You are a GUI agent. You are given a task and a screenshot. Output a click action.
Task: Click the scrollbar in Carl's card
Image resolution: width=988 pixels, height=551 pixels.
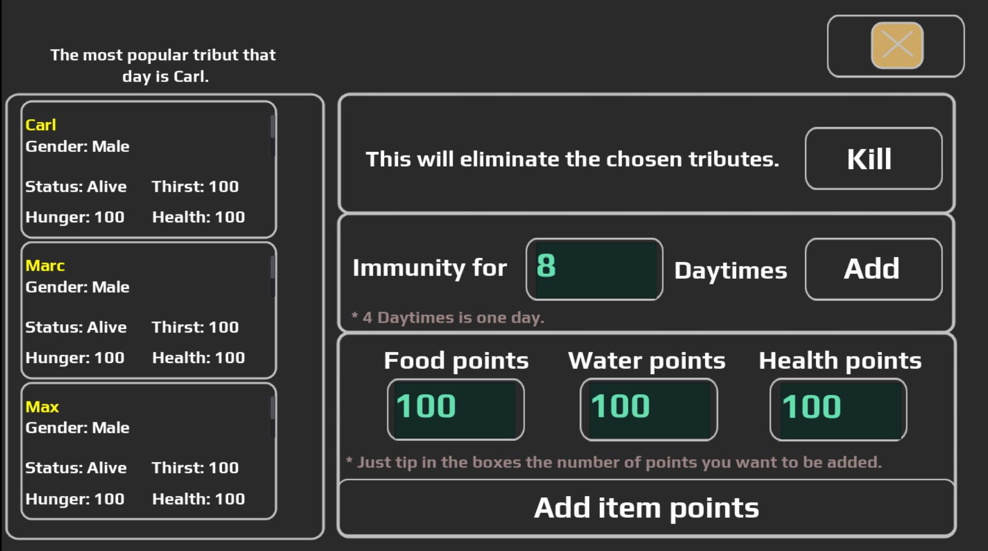click(x=272, y=129)
